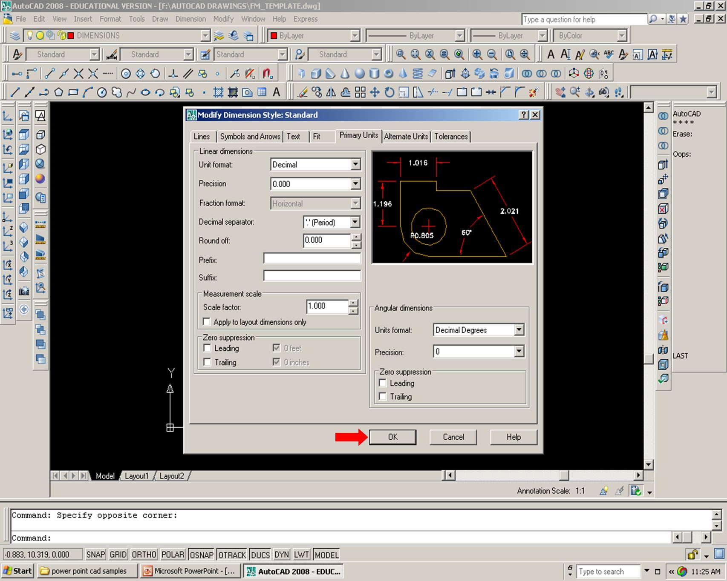Switch to Microsoft PowerPoint taskbar button

(190, 571)
